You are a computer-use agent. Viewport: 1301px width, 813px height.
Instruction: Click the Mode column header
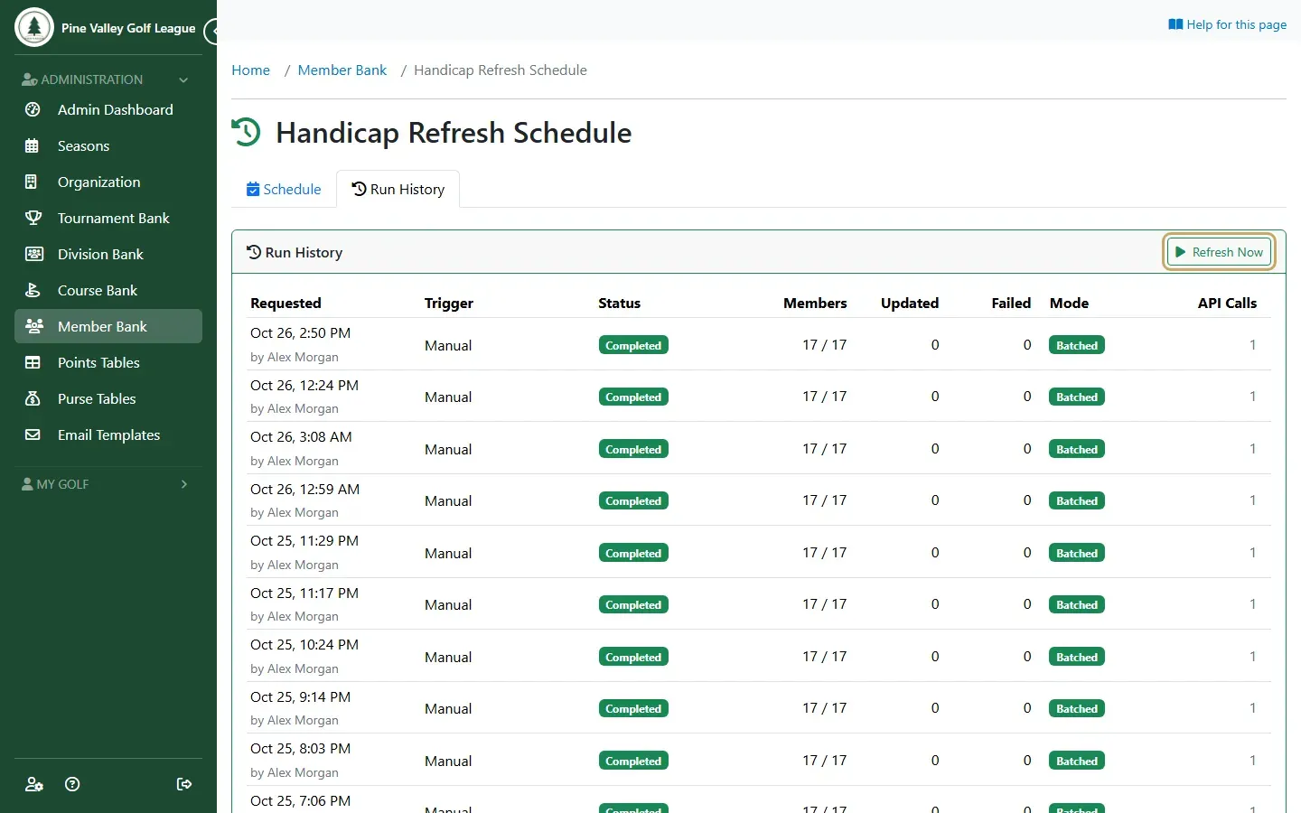coord(1069,304)
